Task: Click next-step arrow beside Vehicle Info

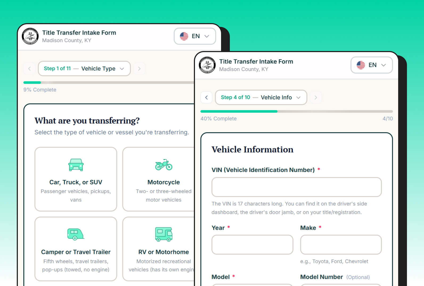Action: 316,98
